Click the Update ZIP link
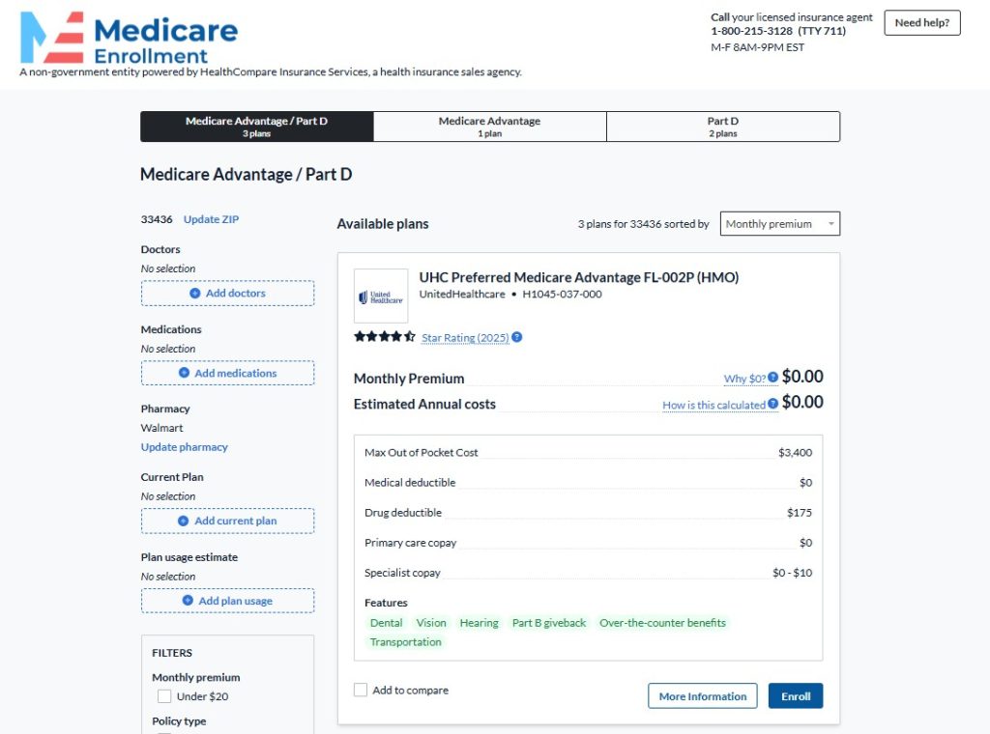The height and width of the screenshot is (734, 990). 211,219
